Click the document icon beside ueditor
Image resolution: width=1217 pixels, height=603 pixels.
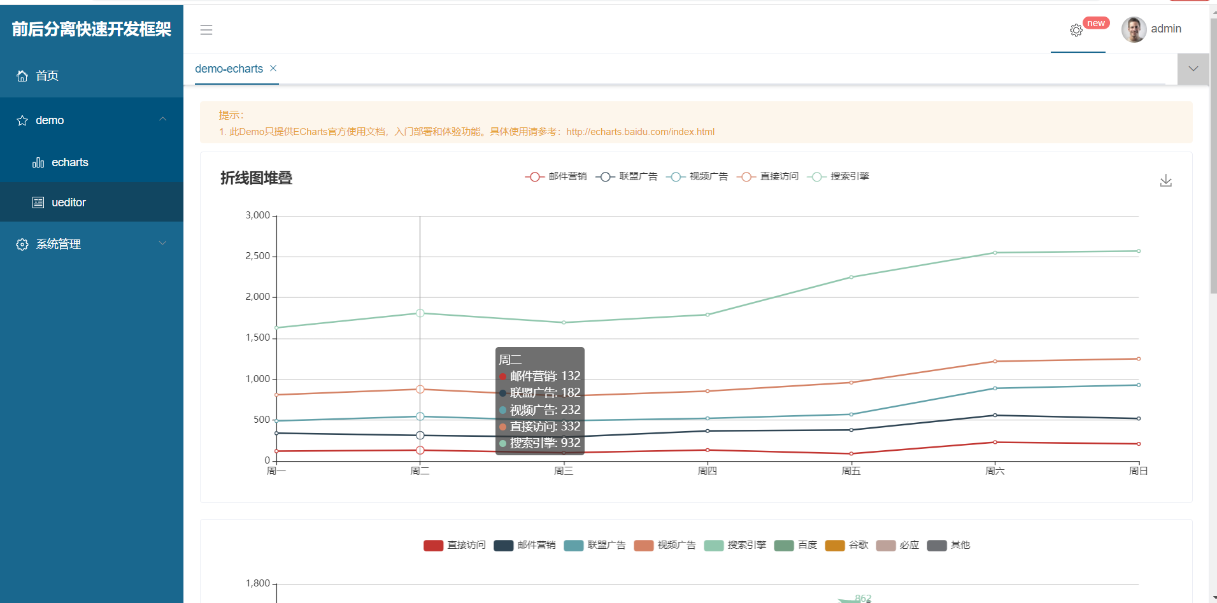tap(38, 202)
